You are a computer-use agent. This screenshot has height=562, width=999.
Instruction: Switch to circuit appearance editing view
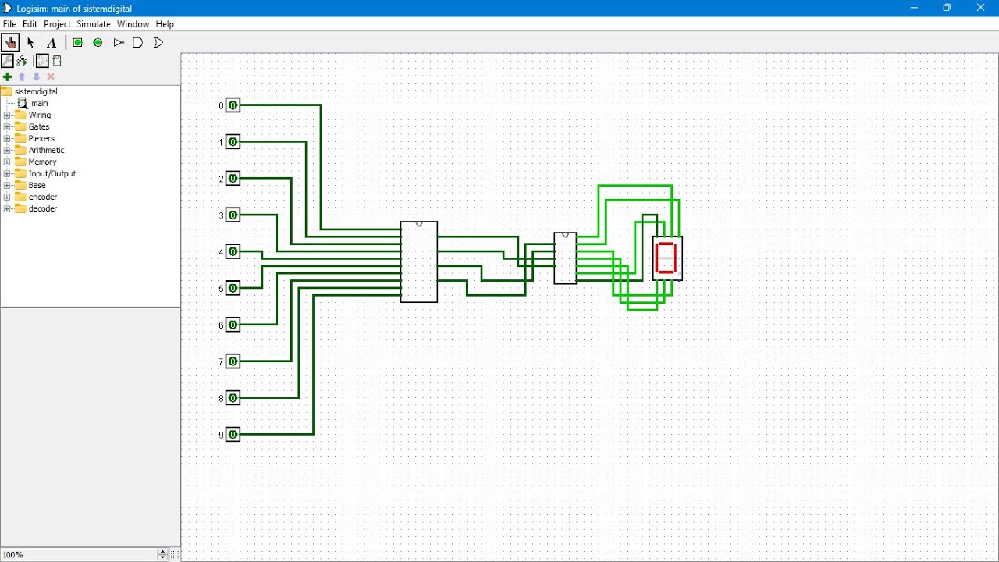pyautogui.click(x=57, y=61)
